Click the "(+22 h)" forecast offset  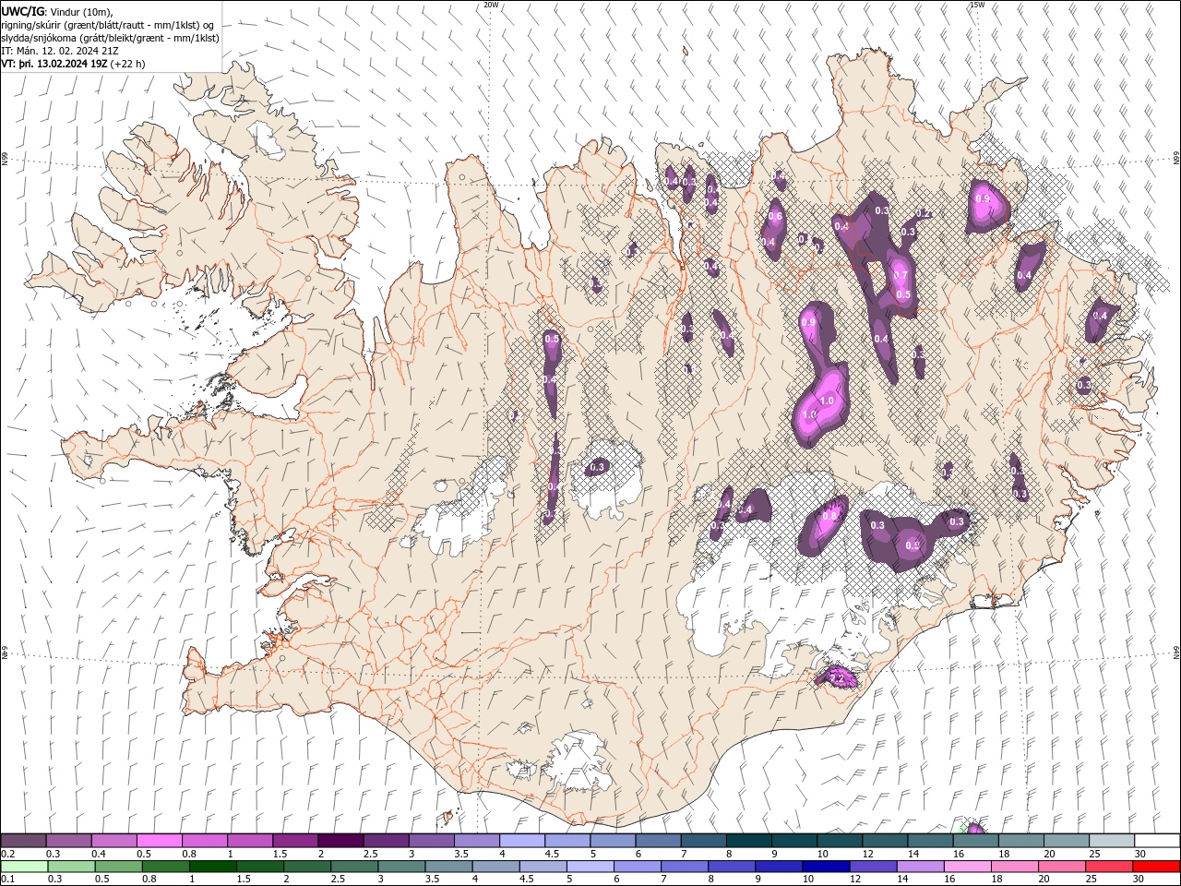pyautogui.click(x=127, y=64)
